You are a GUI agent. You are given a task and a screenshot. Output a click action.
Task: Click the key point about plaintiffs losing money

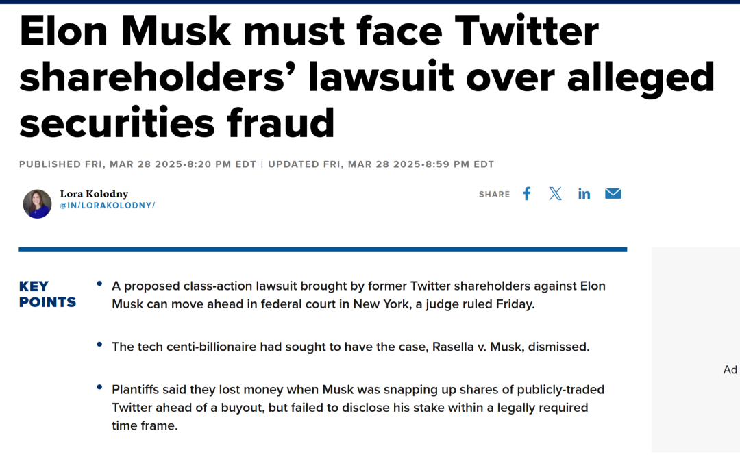tap(358, 408)
